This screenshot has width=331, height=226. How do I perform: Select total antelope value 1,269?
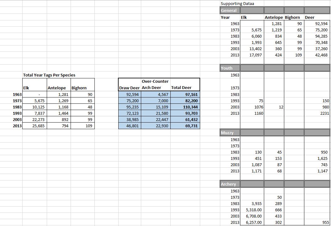click(x=59, y=101)
